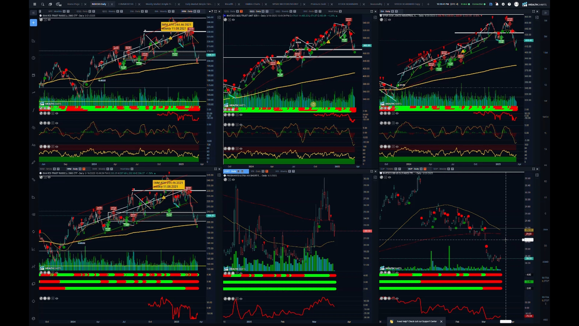Collapse left panel with double chevron
The width and height of the screenshot is (579, 326).
(x=33, y=13)
